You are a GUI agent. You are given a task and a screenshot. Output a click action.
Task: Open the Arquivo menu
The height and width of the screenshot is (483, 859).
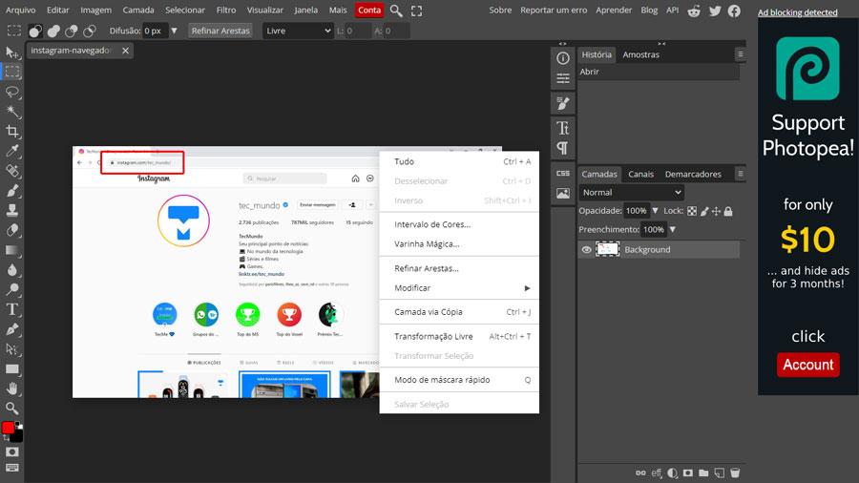tap(20, 10)
